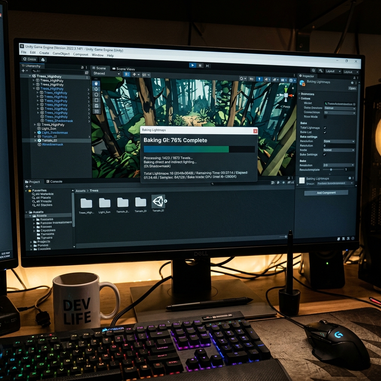Viewport: 381px width, 381px height.
Task: Open the Coonechlirion dropdown
Action: 340,113
